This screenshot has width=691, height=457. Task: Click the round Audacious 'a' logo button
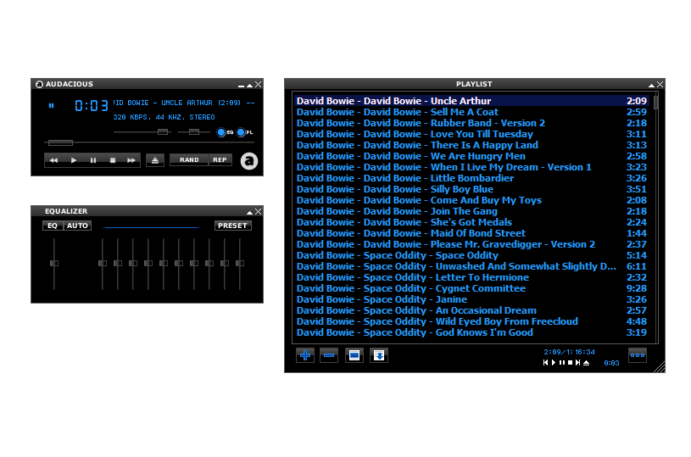pos(249,161)
